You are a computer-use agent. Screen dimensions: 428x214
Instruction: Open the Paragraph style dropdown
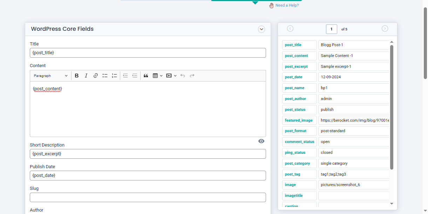pos(50,76)
